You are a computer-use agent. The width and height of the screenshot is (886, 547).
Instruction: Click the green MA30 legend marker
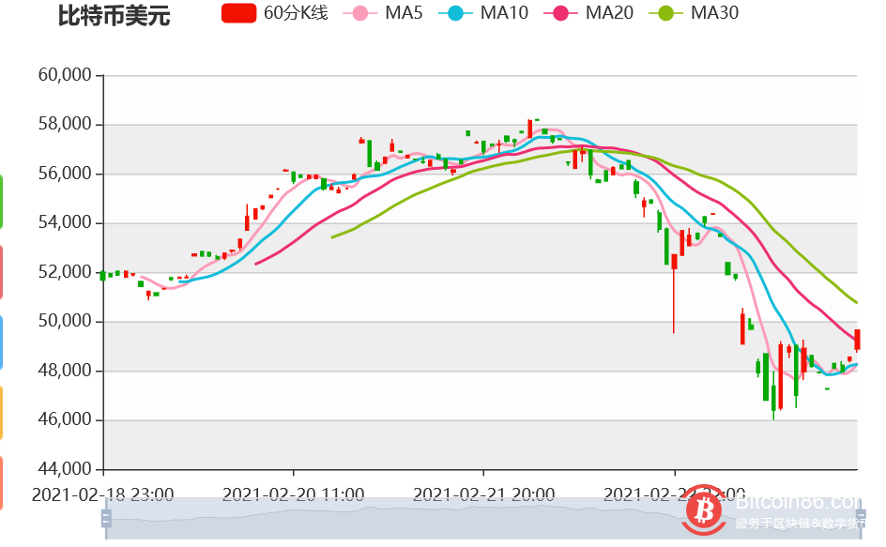666,13
